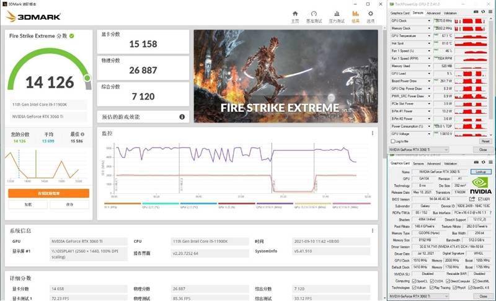Viewport: 496px width, 301px height.
Task: Click the green score gauge indicator dot
Action: [x=87, y=77]
